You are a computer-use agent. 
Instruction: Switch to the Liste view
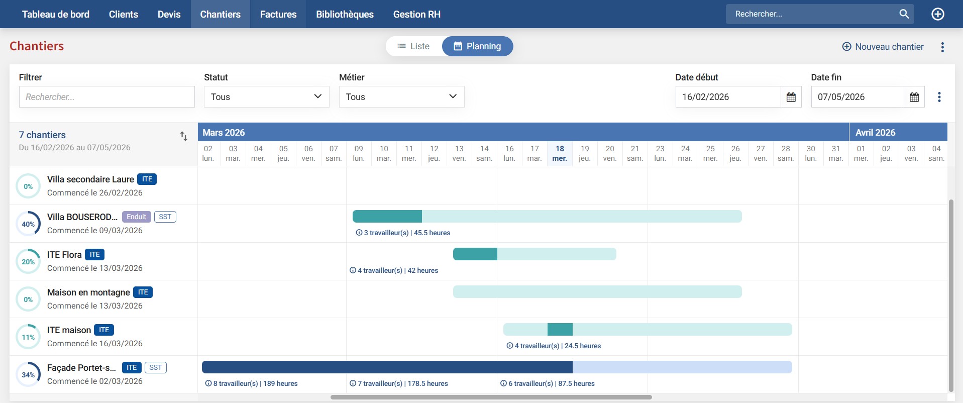(x=413, y=46)
